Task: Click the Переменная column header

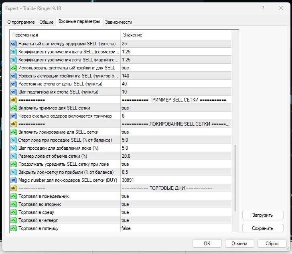Action: pyautogui.click(x=65, y=35)
